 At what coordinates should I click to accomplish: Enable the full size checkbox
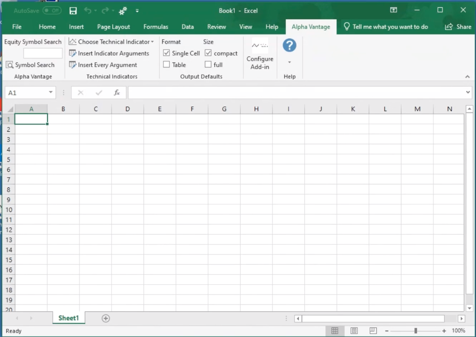pyautogui.click(x=208, y=64)
